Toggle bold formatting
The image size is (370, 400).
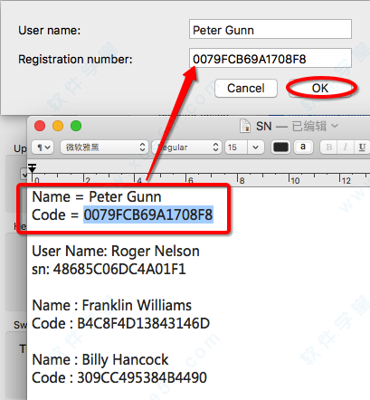[329, 148]
